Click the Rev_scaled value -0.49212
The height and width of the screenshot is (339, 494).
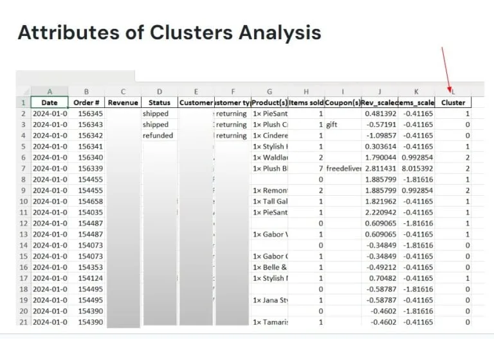[380, 267]
